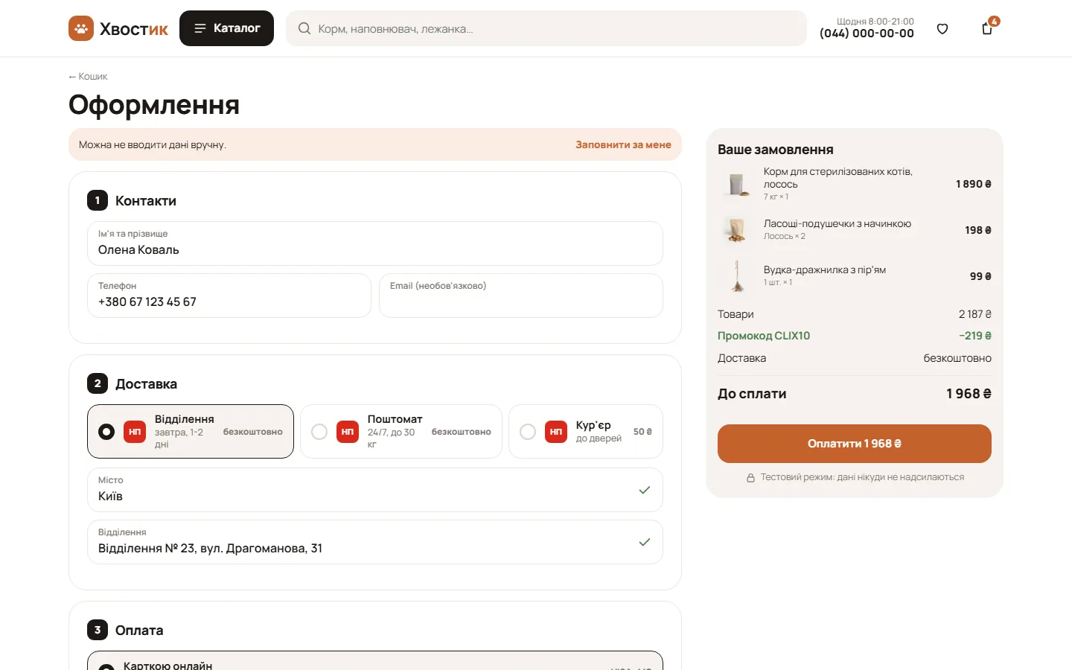The image size is (1072, 670).
Task: Select Карткою онлайн payment radio
Action: [x=106, y=667]
